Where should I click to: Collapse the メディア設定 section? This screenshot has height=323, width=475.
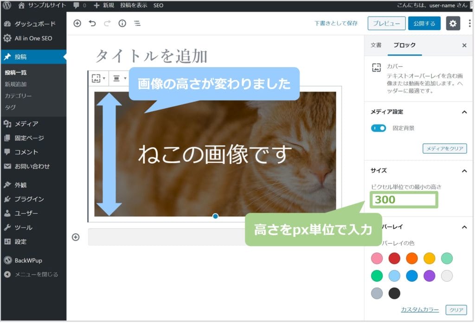coord(464,112)
